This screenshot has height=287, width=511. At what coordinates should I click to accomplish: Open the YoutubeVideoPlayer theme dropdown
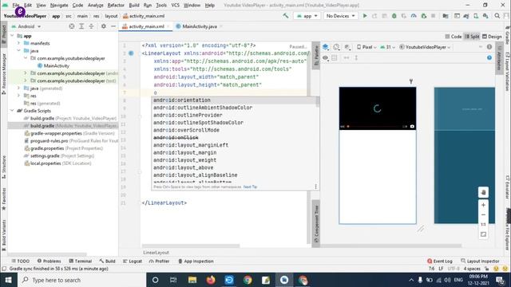(425, 47)
